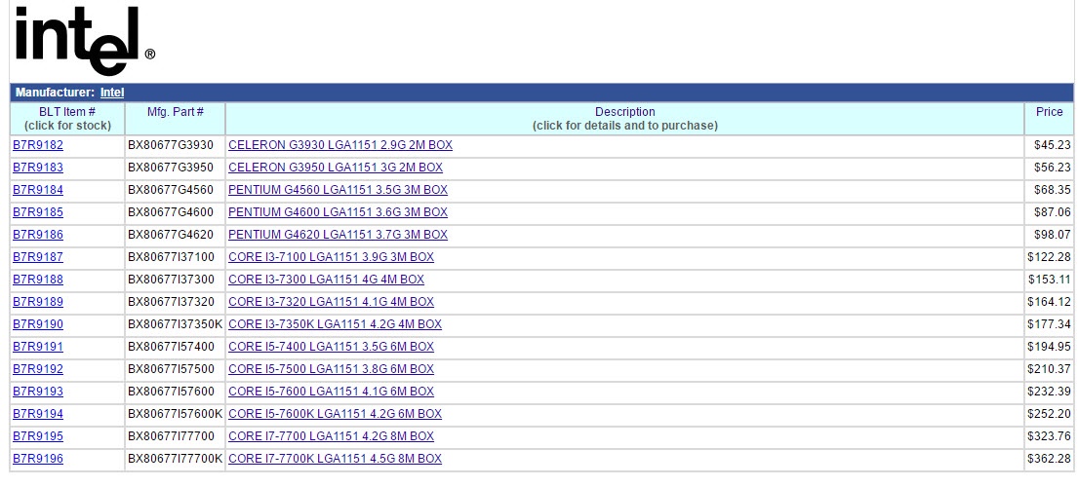
Task: View details for Celeron G3930 processor
Action: pos(339,145)
